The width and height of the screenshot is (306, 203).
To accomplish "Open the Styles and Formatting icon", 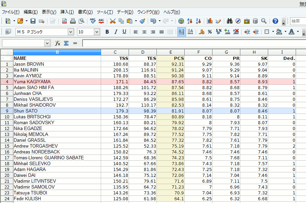I will point(8,32).
